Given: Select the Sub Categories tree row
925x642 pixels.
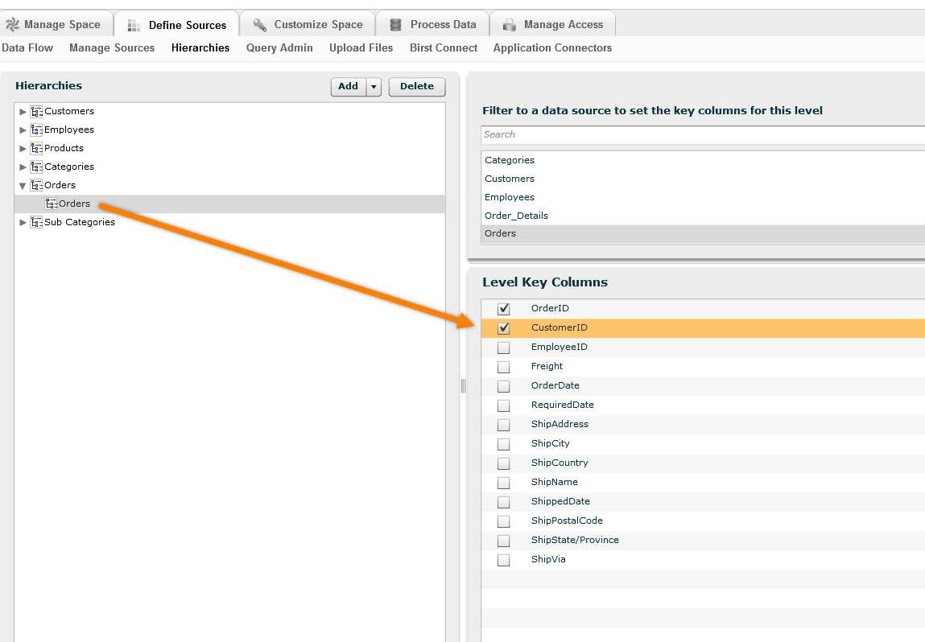Looking at the screenshot, I should tap(230, 222).
